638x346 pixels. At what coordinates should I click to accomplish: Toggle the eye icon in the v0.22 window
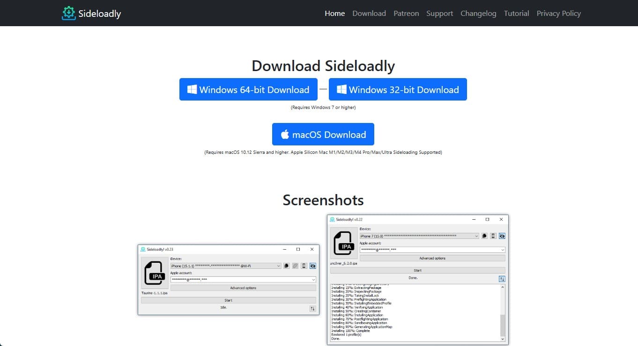click(x=502, y=236)
